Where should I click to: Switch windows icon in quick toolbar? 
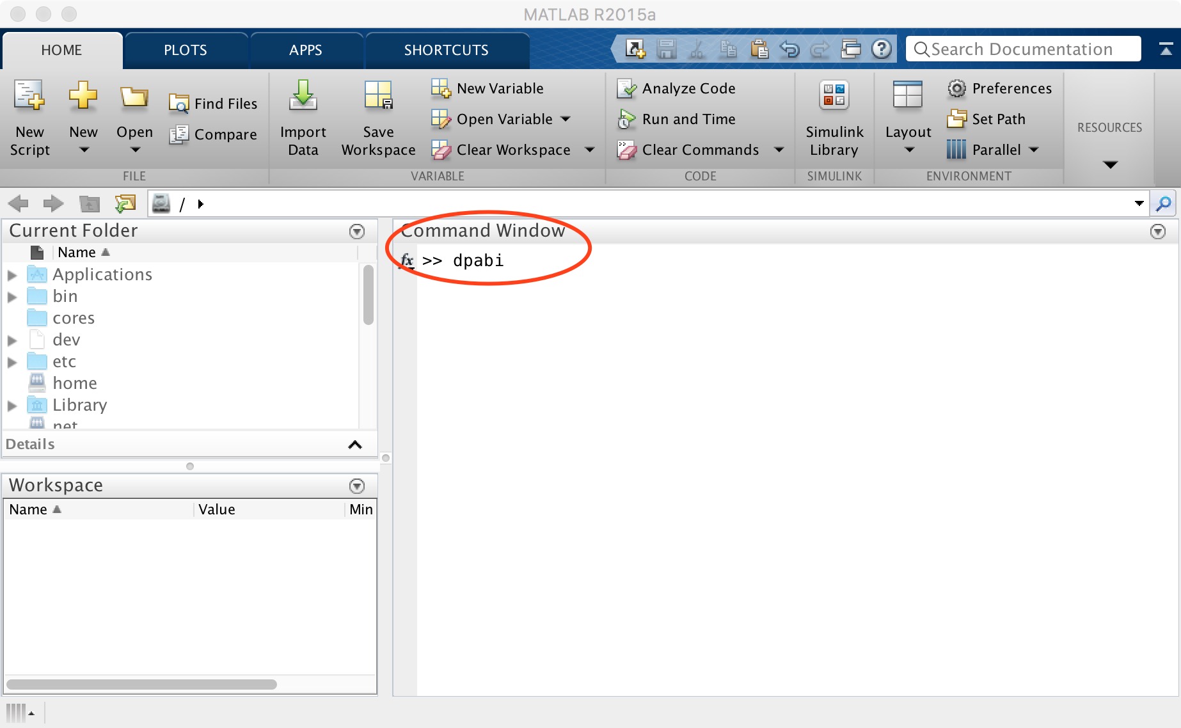[x=851, y=49]
